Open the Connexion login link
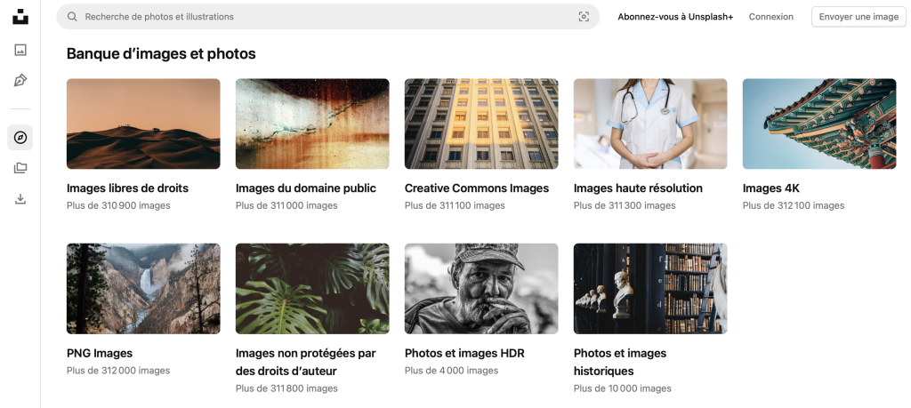Screen dimensions: 911x408 point(770,17)
